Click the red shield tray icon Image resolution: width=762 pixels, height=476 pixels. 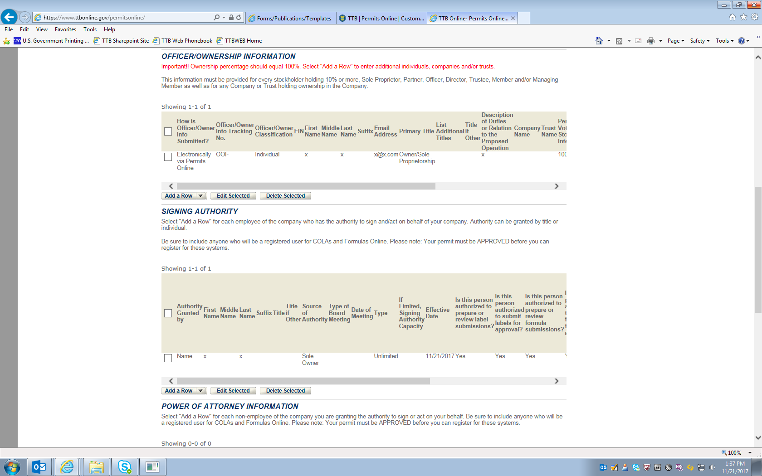point(647,467)
